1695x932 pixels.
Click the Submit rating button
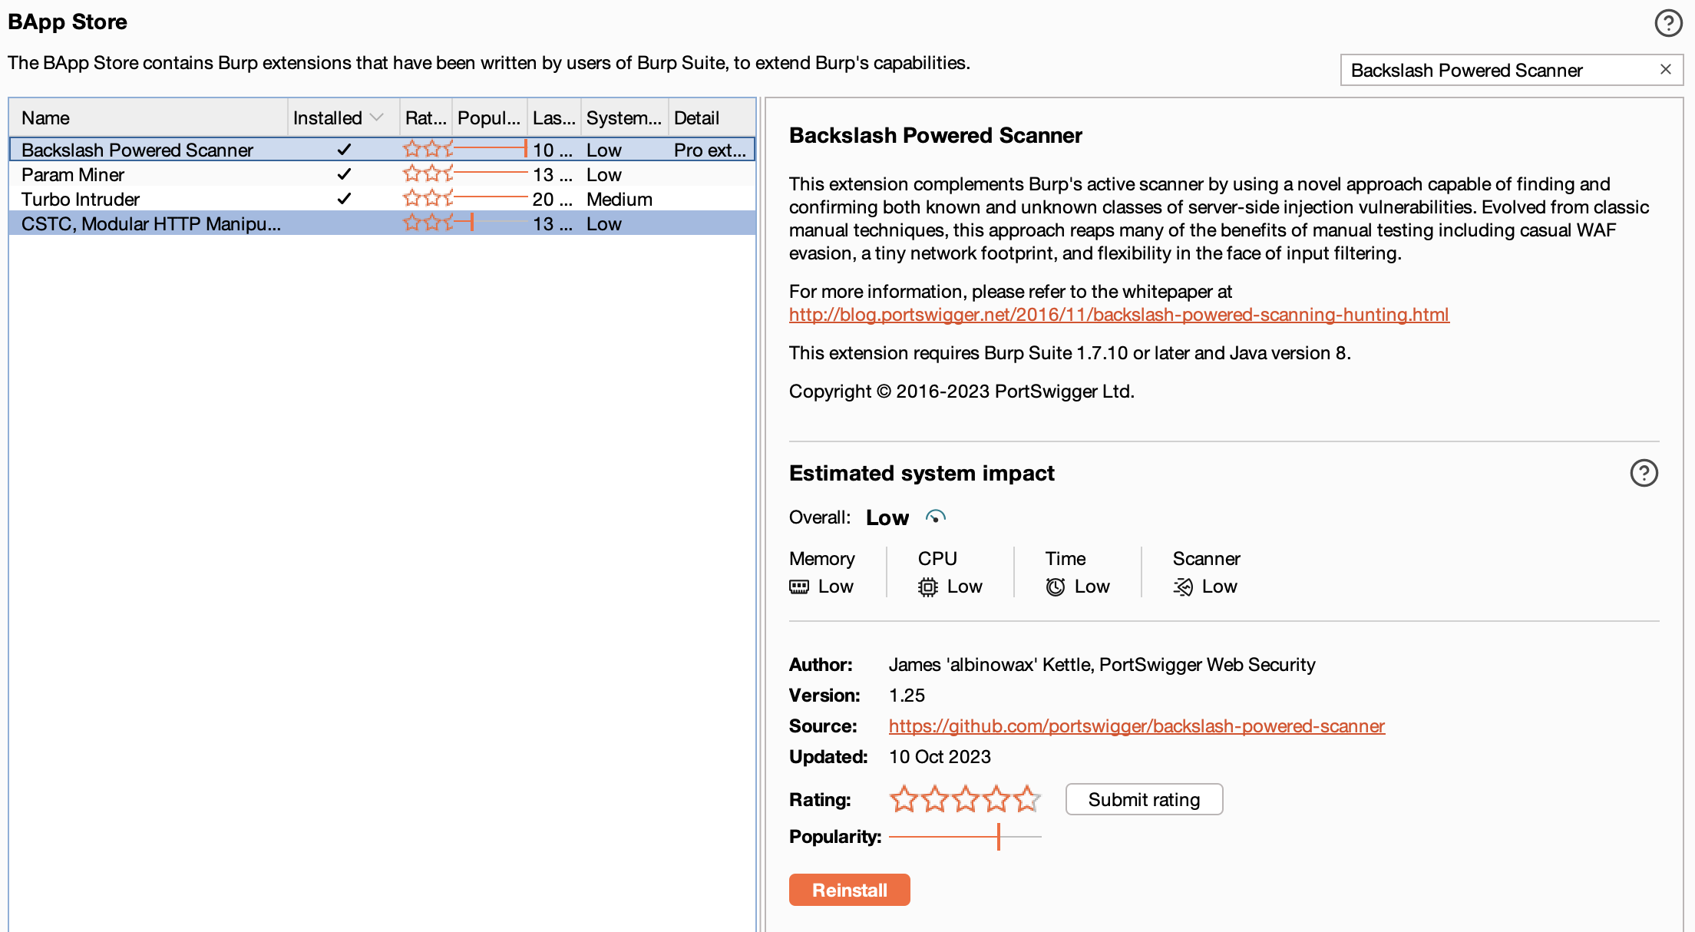coord(1144,799)
